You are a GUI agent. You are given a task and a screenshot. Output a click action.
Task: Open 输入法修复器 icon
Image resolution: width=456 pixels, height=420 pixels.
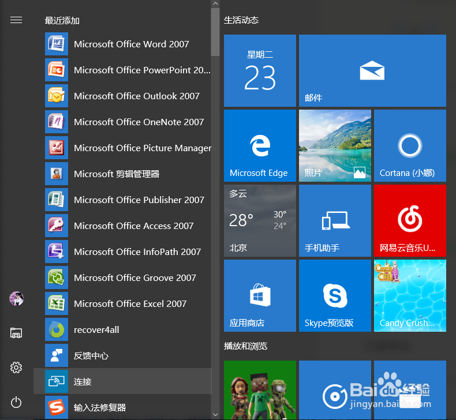[x=57, y=407]
